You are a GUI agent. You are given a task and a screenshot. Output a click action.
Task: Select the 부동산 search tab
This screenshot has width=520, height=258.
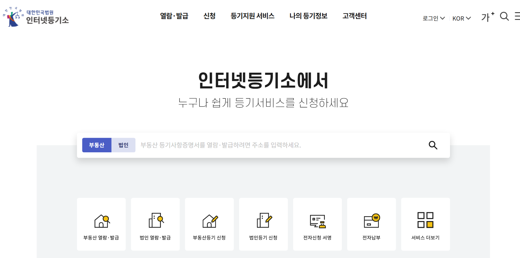[97, 145]
